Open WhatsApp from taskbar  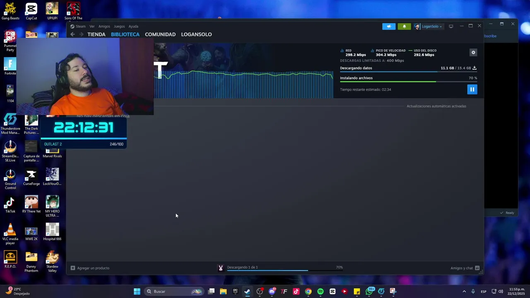point(369,291)
